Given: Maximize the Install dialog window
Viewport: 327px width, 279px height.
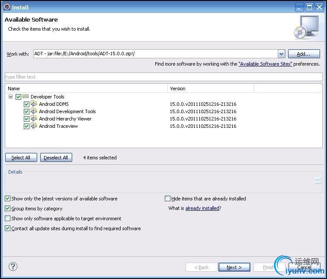Looking at the screenshot, I should 310,7.
